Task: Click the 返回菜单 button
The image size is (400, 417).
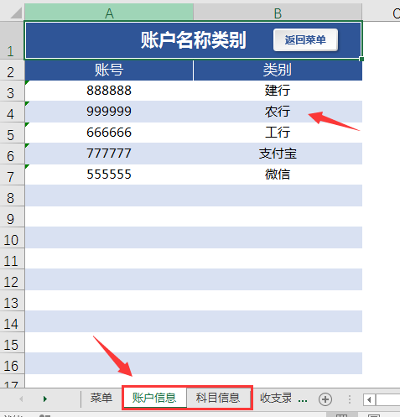Action: [305, 39]
